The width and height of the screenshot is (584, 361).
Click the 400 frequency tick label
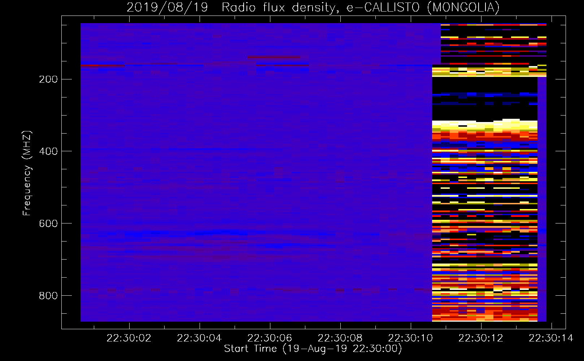[x=48, y=151]
